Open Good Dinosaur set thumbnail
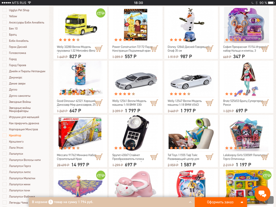 click(80, 79)
